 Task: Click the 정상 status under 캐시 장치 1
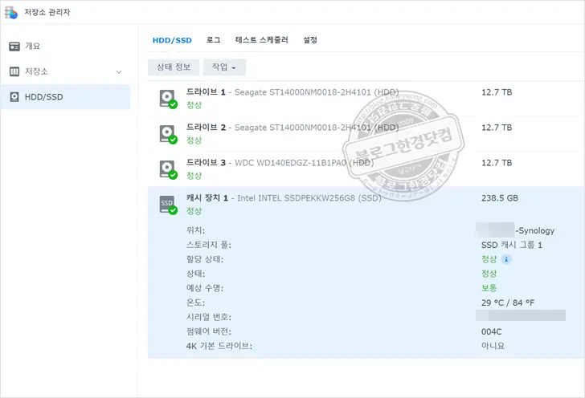pos(194,211)
